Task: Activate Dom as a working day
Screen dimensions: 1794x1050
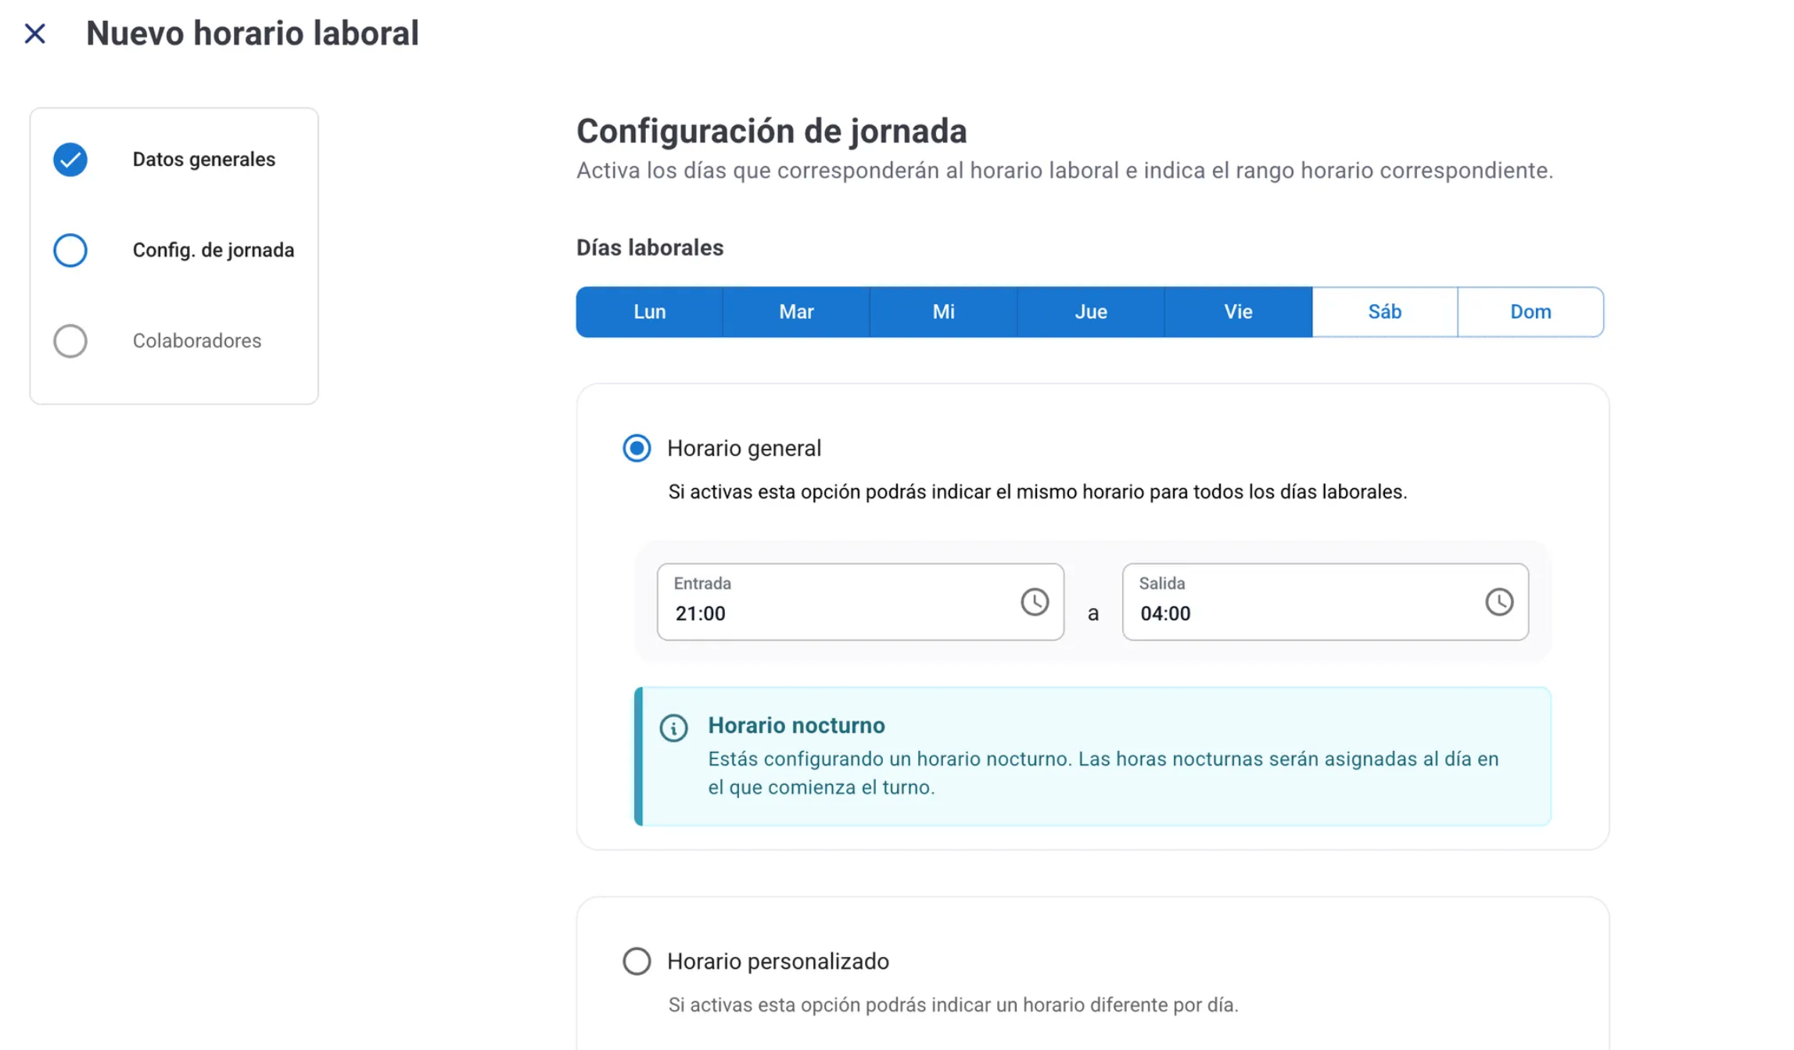Action: (1530, 312)
